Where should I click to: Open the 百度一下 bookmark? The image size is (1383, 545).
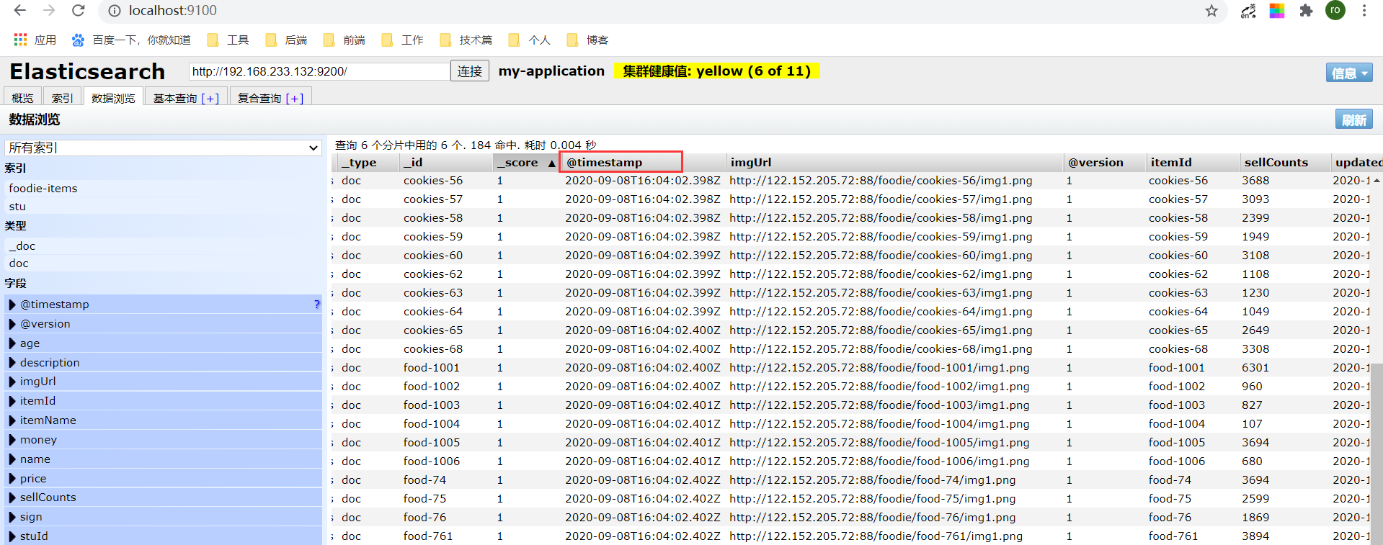pos(131,40)
